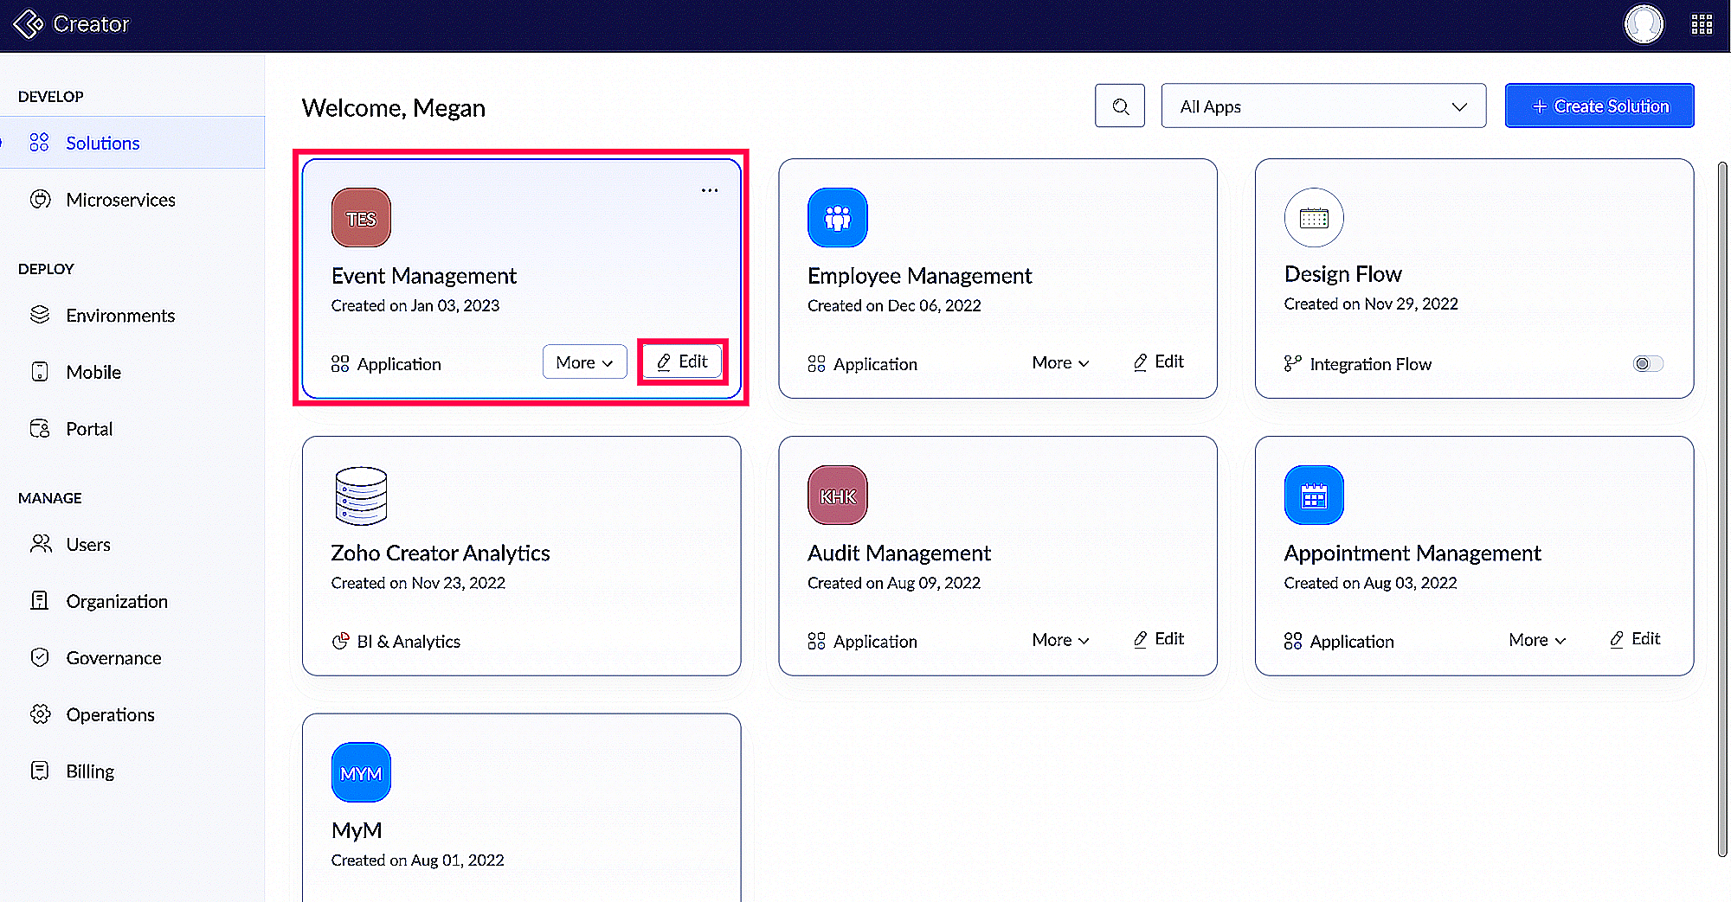Image resolution: width=1731 pixels, height=902 pixels.
Task: Toggle the Design Flow integration switch
Action: (1648, 363)
